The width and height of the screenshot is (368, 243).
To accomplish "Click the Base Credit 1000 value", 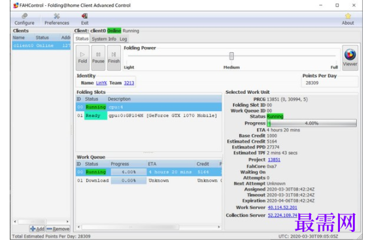I will 272,136.
